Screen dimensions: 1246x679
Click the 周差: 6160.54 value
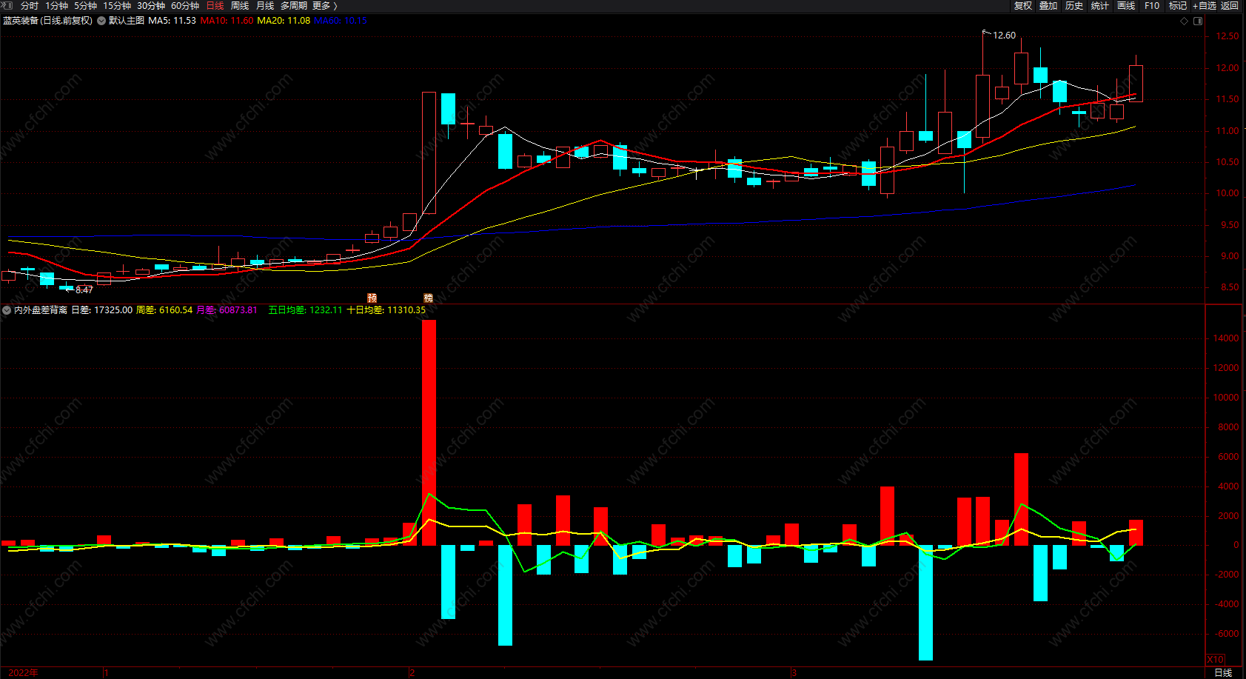[164, 310]
